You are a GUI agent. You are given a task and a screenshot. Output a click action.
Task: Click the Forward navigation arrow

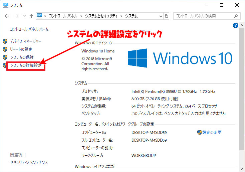(x=17, y=16)
